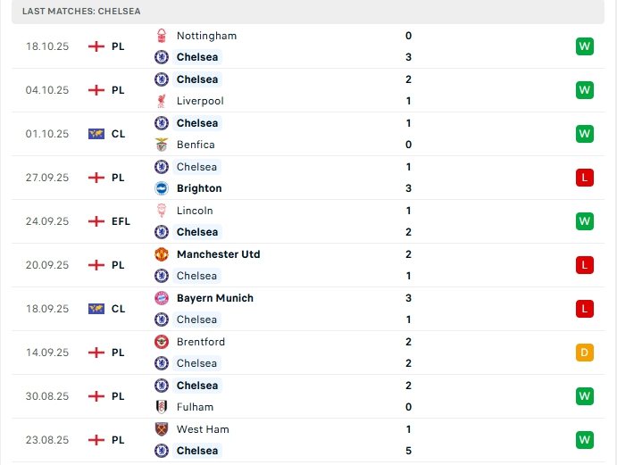Image resolution: width=617 pixels, height=465 pixels.
Task: Open the Manchester Utd team link
Action: (218, 254)
